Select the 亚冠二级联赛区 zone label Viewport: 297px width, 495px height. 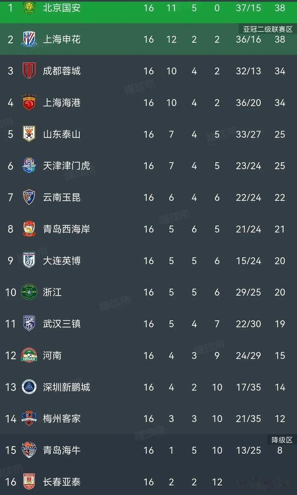click(268, 29)
